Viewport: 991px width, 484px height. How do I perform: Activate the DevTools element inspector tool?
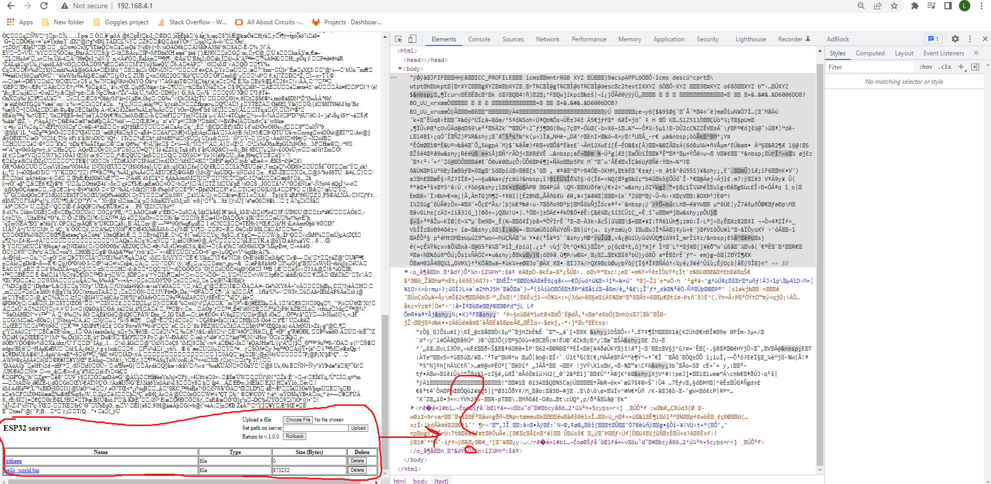(398, 39)
